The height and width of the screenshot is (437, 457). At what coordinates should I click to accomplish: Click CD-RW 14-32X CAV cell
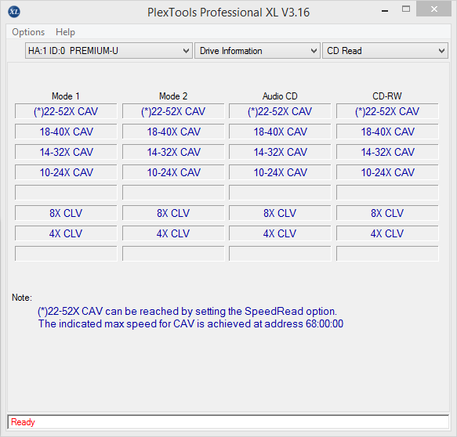[x=387, y=152]
